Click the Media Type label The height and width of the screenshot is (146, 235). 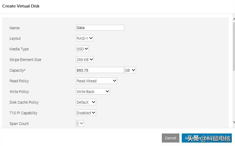point(19,49)
